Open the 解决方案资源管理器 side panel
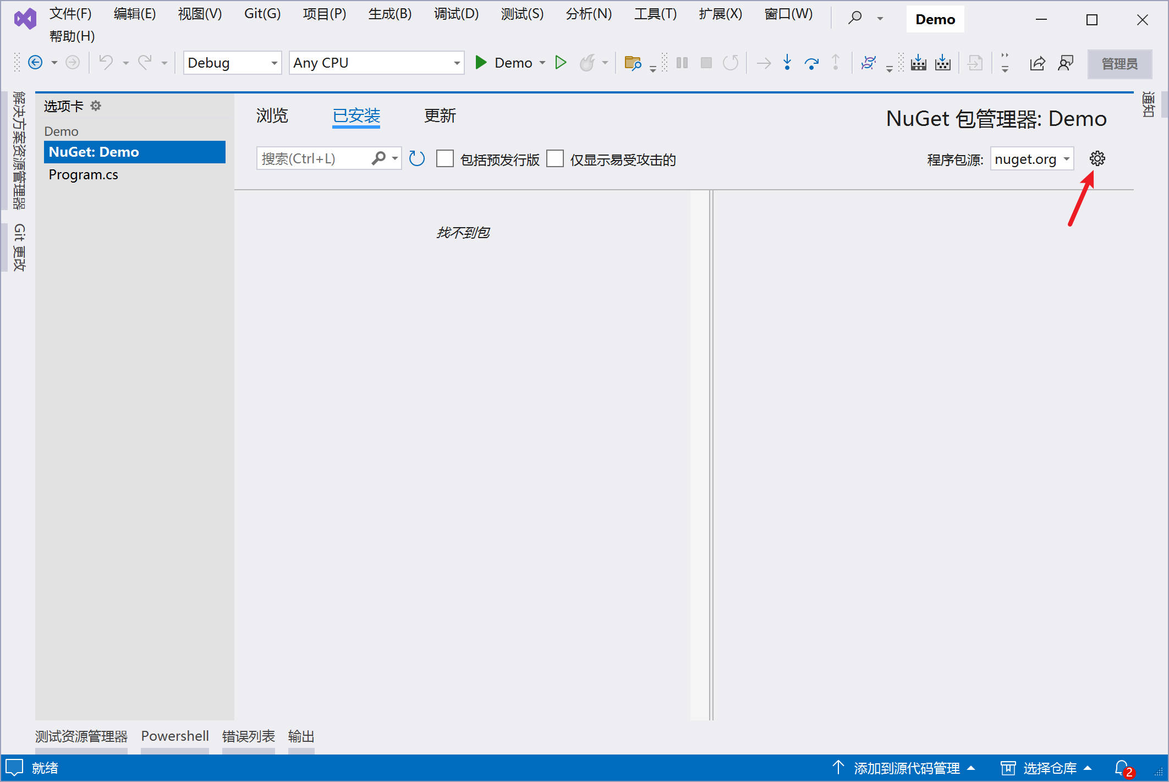 click(19, 150)
